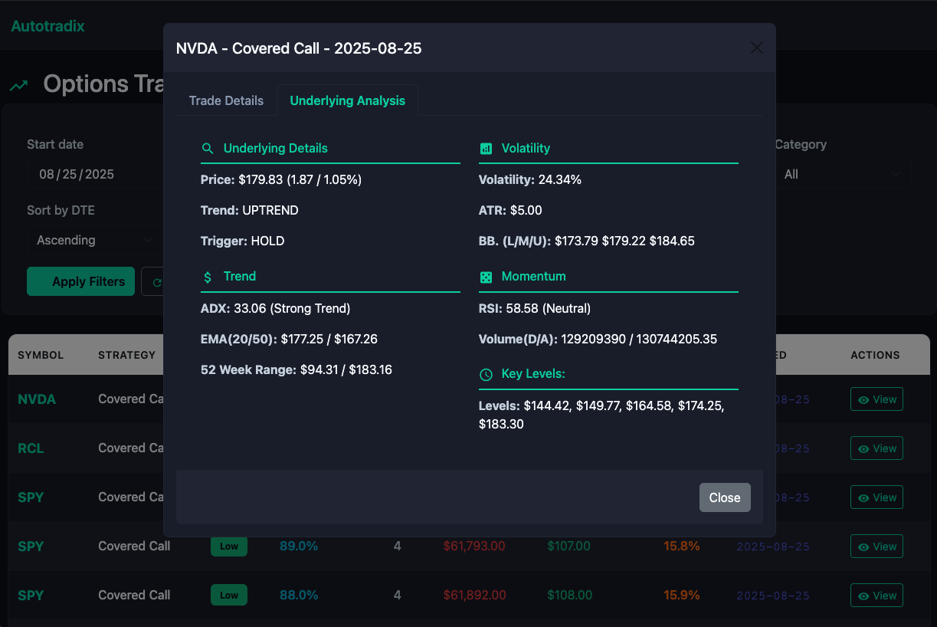The width and height of the screenshot is (937, 627).
Task: Click the refresh icon button beside Apply Filters
Action: [156, 282]
